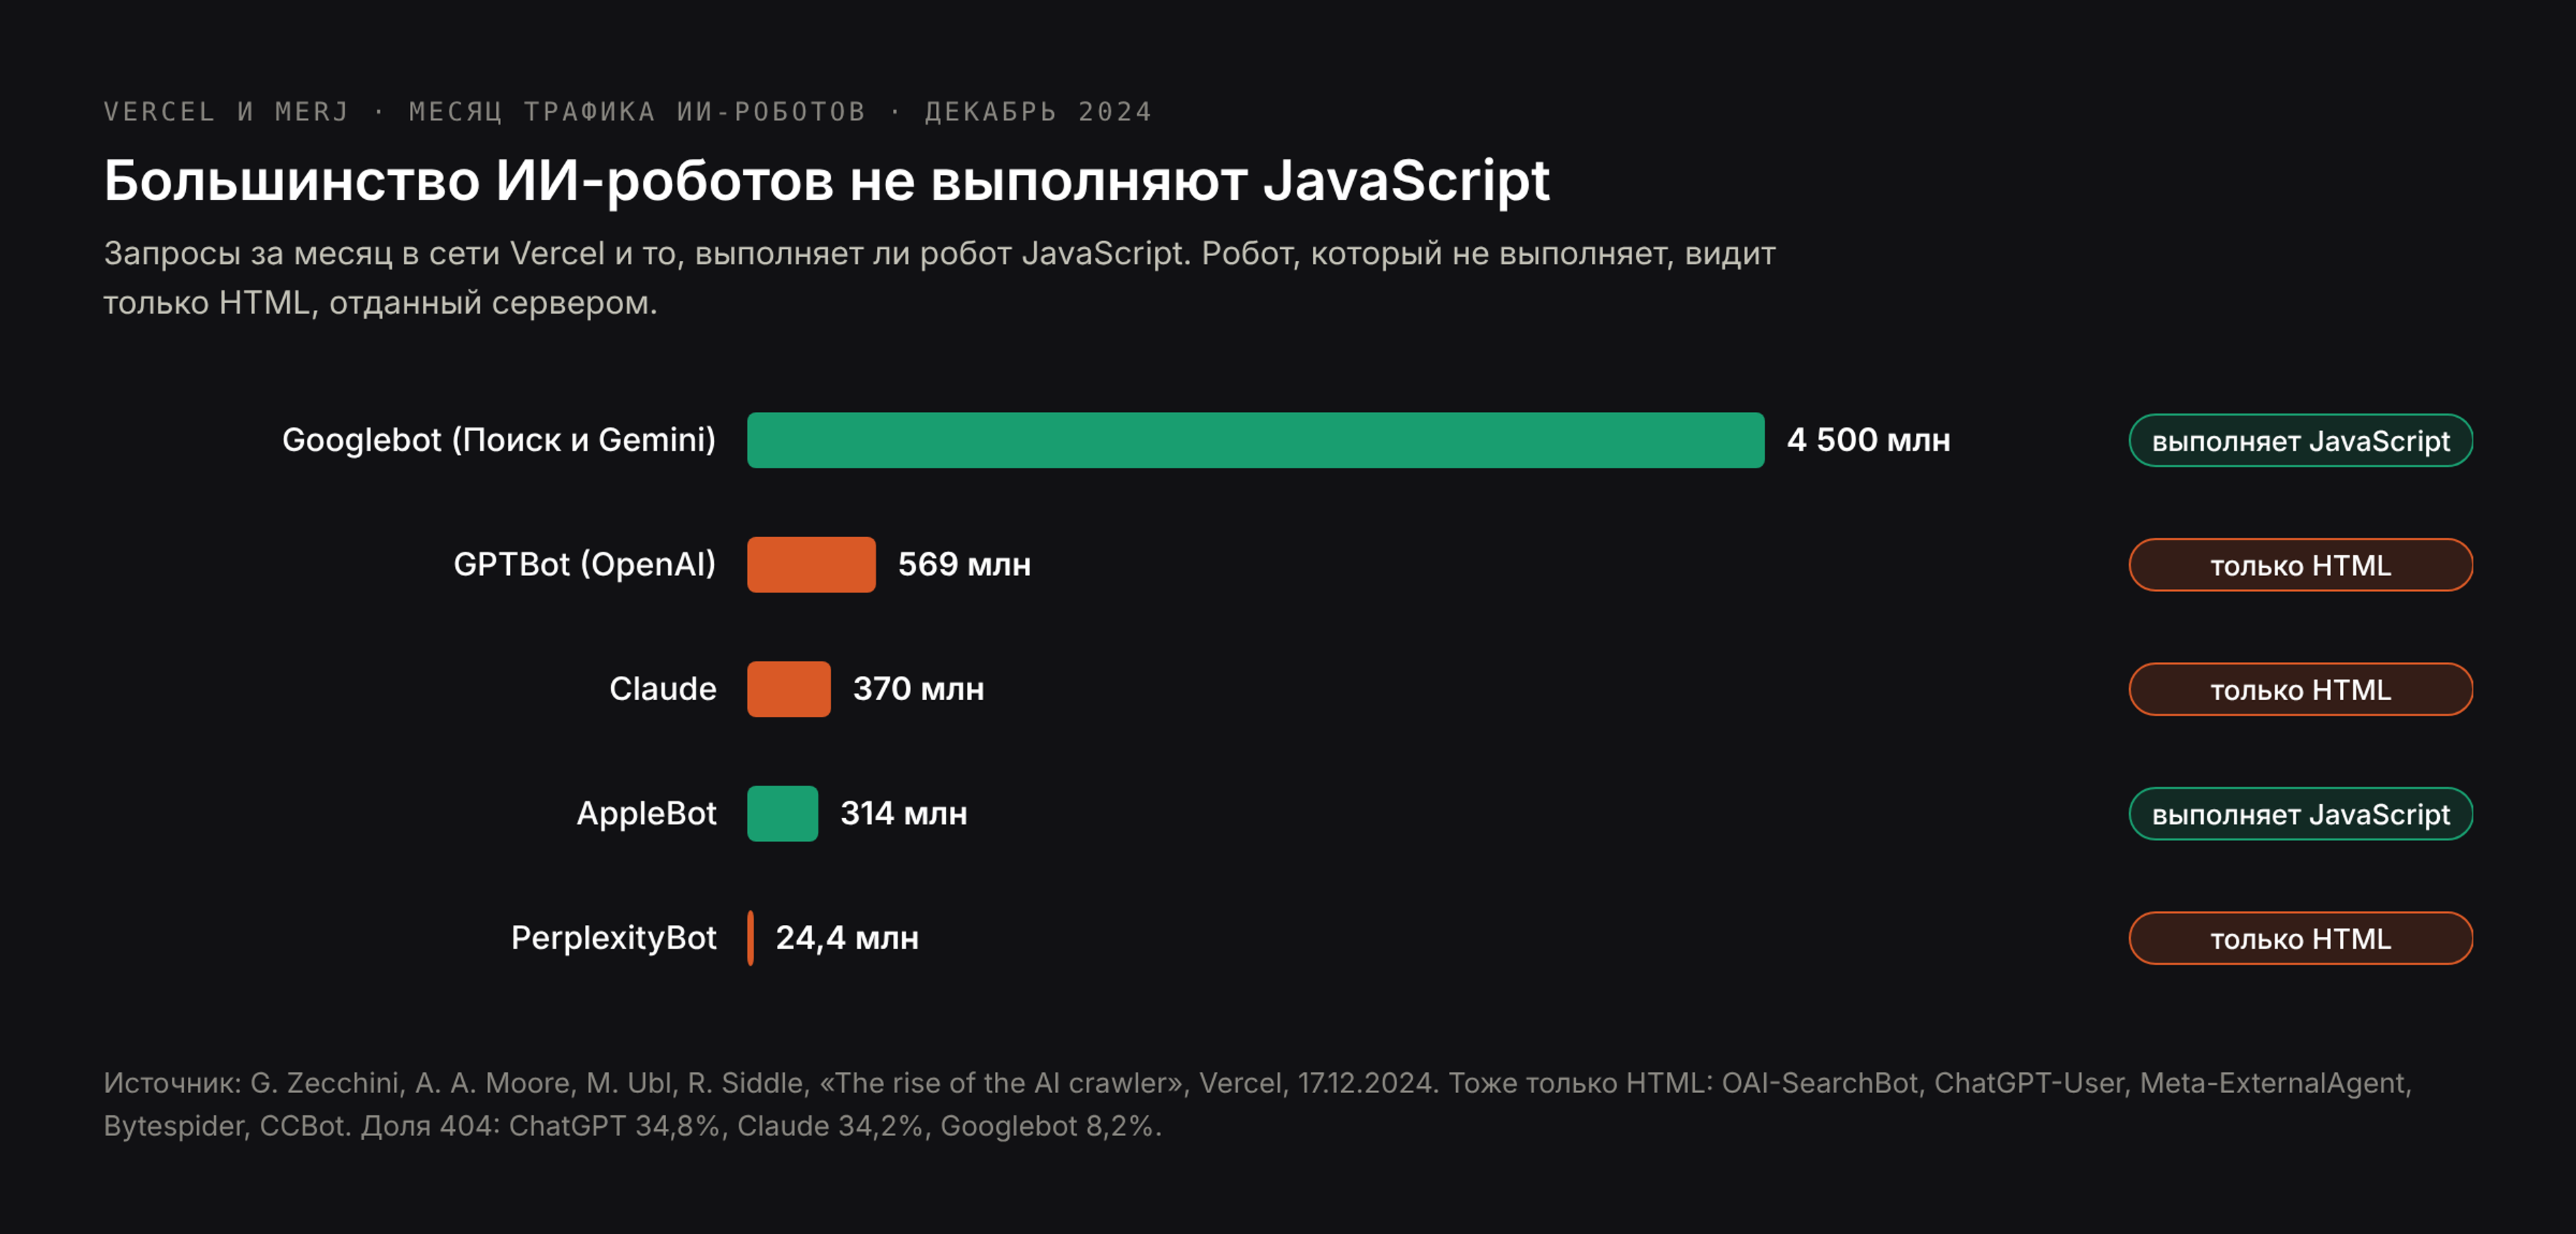
Task: Click the label «GPTBot (OpenAI)»
Action: click(585, 565)
